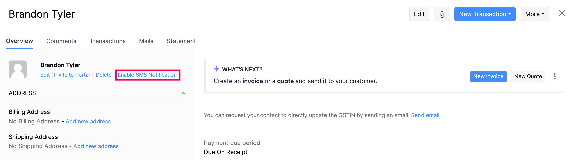Image resolution: width=574 pixels, height=160 pixels.
Task: Switch to the Comments tab
Action: (61, 41)
